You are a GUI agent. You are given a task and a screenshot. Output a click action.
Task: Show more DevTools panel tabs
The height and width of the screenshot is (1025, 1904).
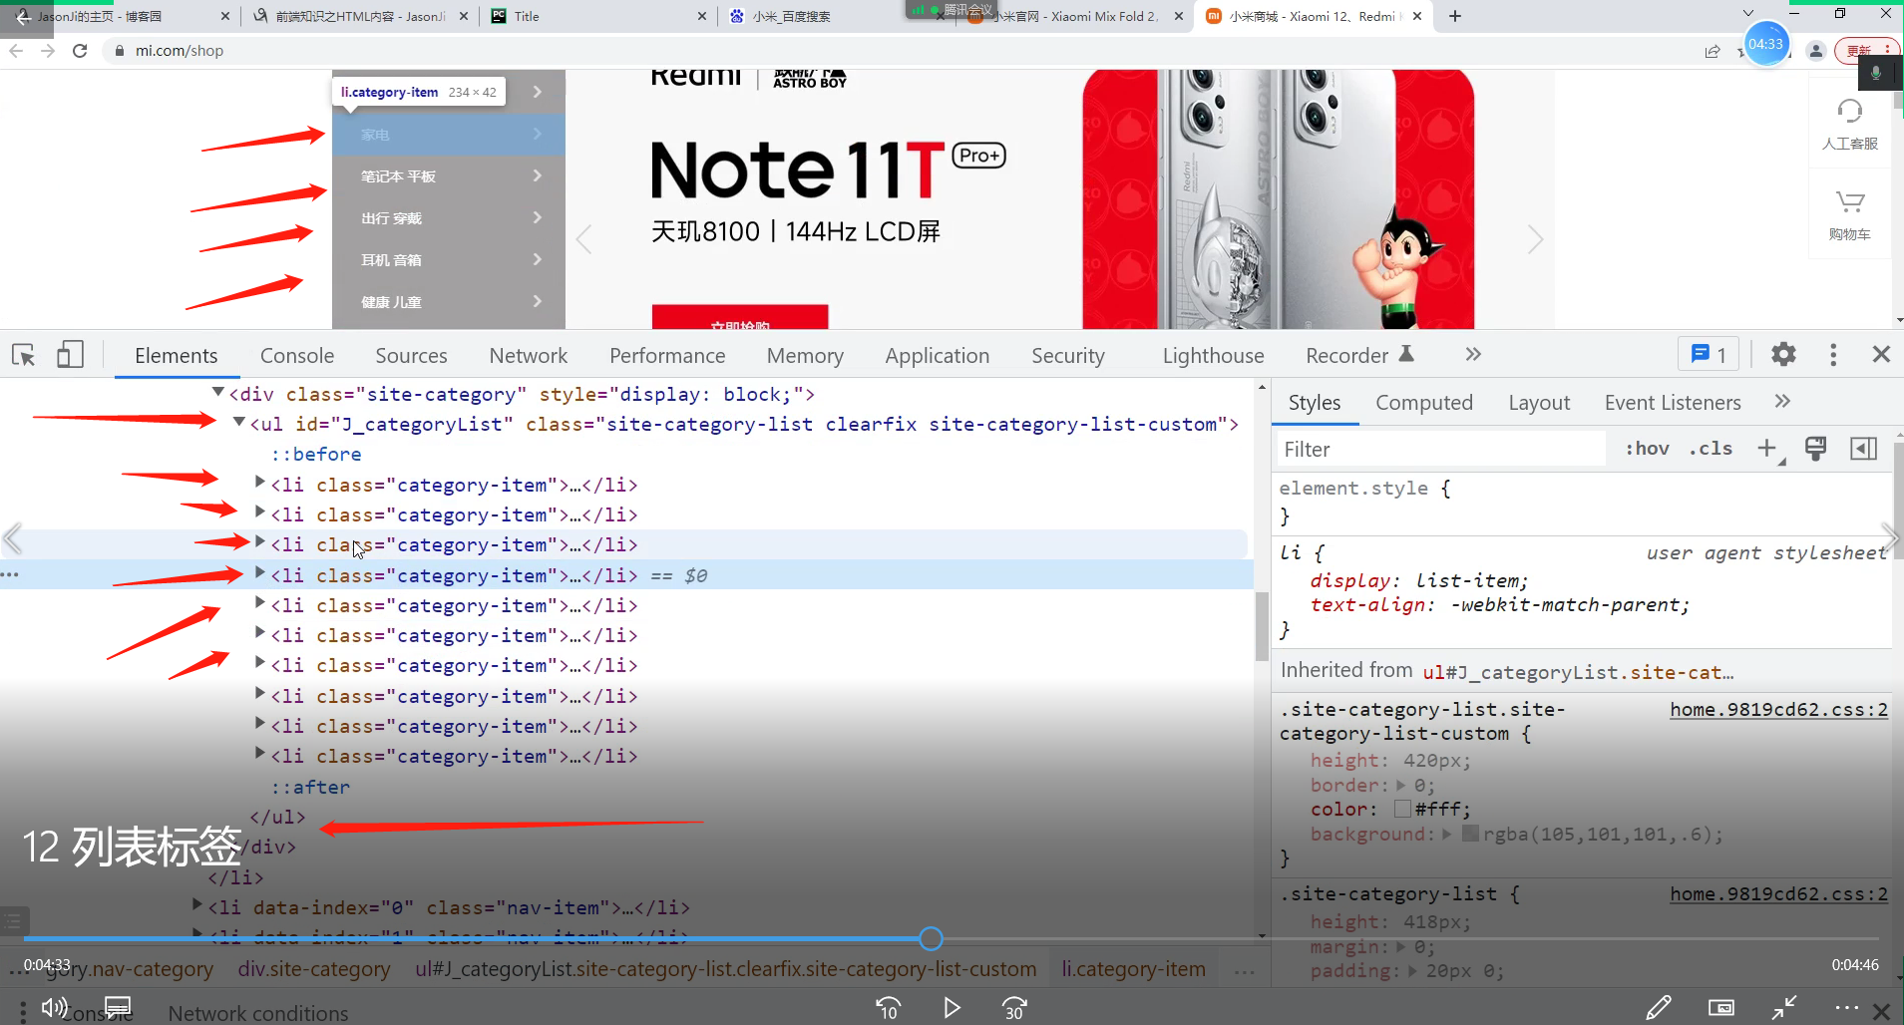pyautogui.click(x=1473, y=354)
